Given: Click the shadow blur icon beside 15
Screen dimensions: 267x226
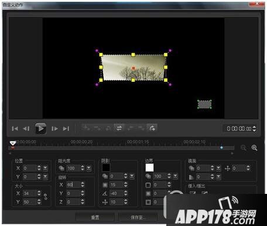Looking at the screenshot, I should [105, 185].
